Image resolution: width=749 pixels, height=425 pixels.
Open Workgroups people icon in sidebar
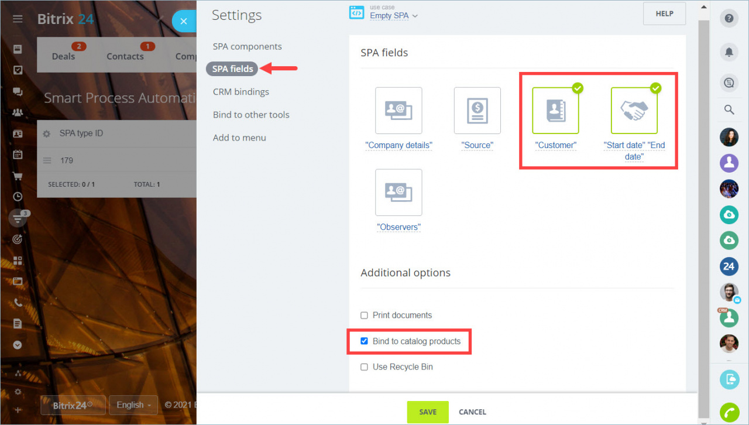point(18,112)
